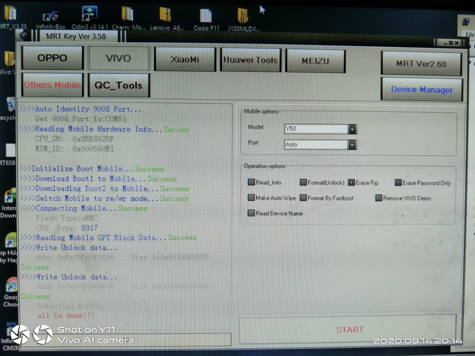Click log line 'MSM_ID: 0x000560E1'

(x=75, y=149)
